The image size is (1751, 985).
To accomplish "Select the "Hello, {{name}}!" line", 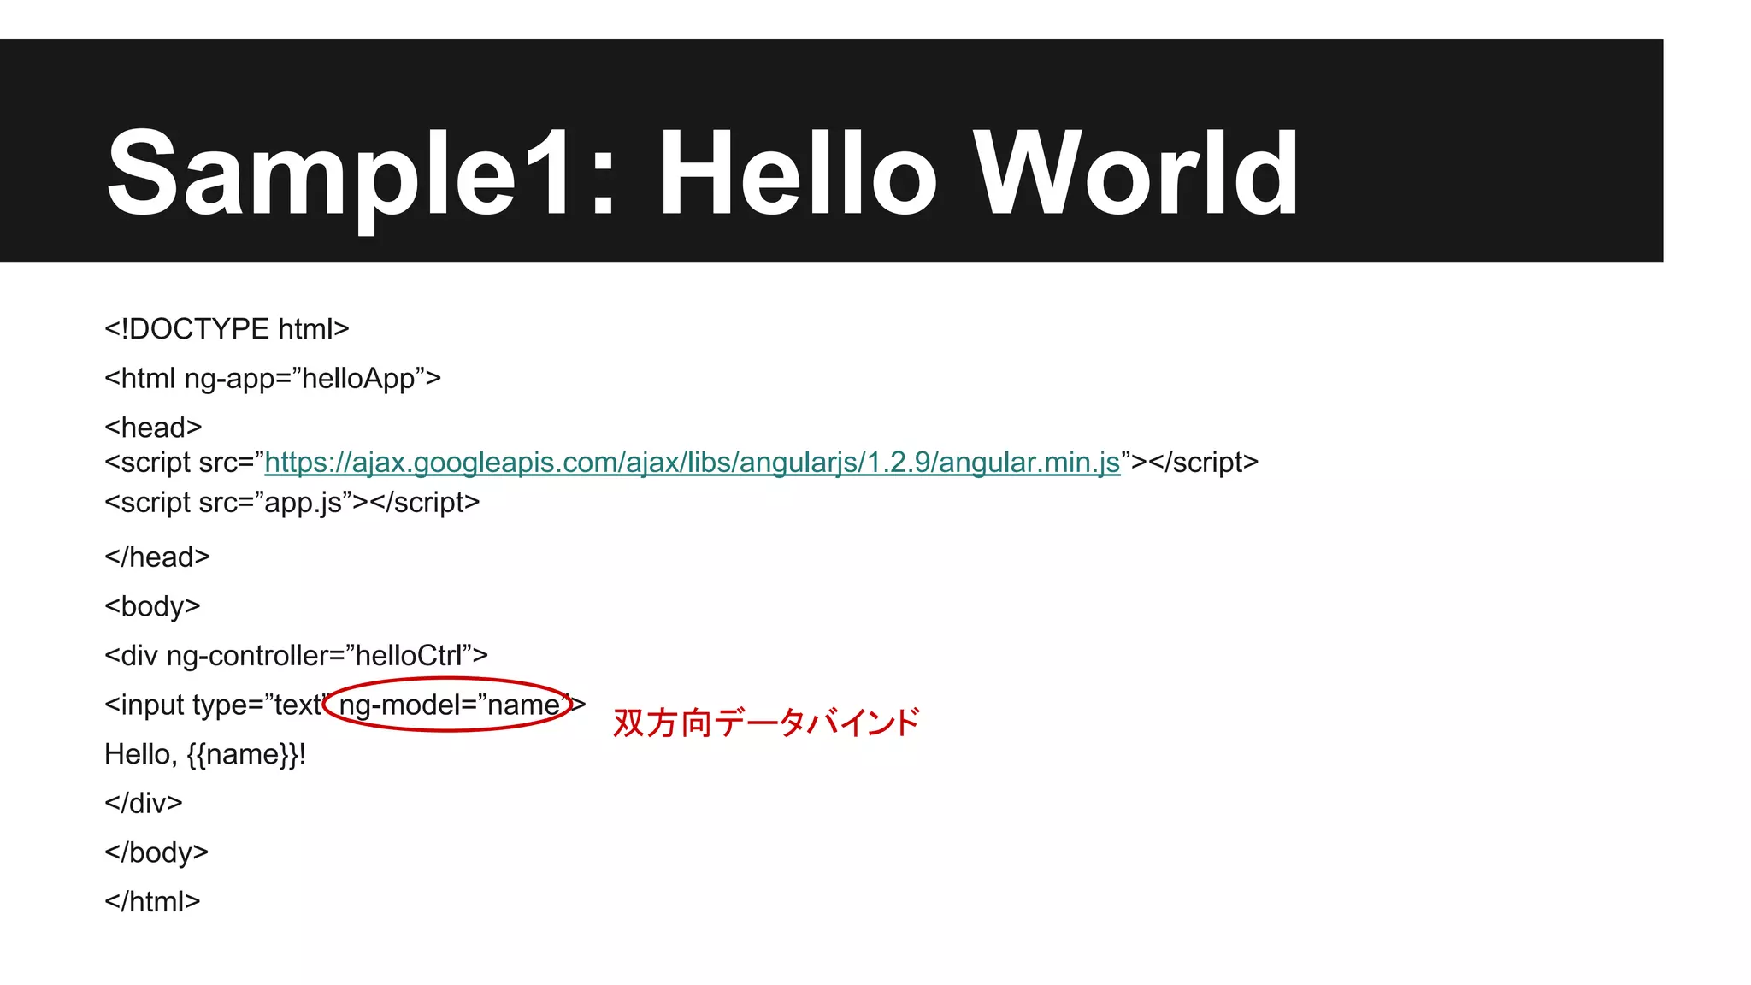I will [205, 754].
